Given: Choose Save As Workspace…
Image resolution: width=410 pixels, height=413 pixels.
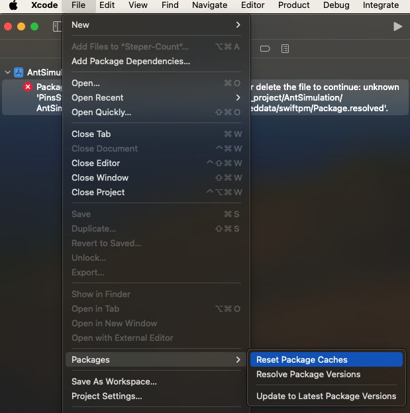Looking at the screenshot, I should click(x=156, y=382).
